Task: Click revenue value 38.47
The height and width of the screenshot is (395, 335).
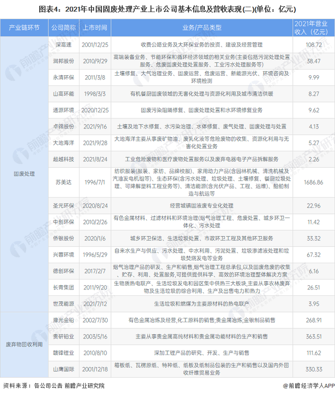Action: coord(313,61)
